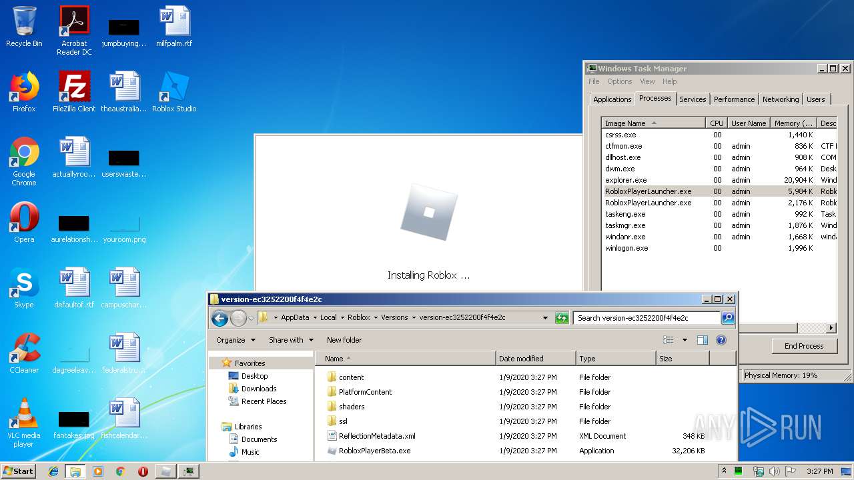Image resolution: width=854 pixels, height=480 pixels.
Task: Open the Organize dropdown menu
Action: (236, 340)
